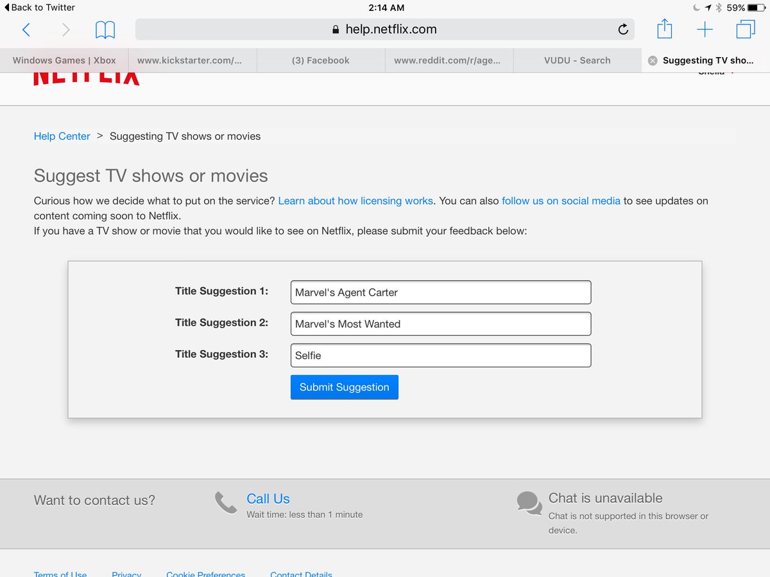Image resolution: width=770 pixels, height=577 pixels.
Task: Open Learn about how licensing works
Action: (355, 201)
